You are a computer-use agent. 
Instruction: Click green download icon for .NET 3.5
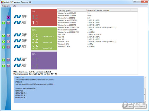4,47
